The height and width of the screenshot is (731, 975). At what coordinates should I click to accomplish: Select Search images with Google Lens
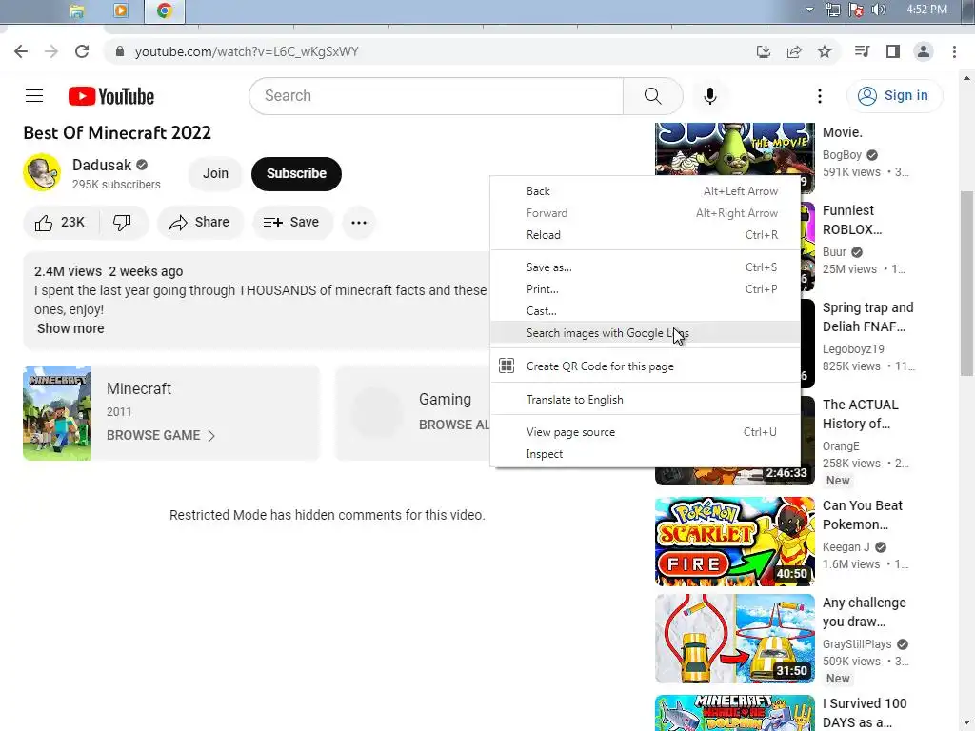tap(645, 333)
